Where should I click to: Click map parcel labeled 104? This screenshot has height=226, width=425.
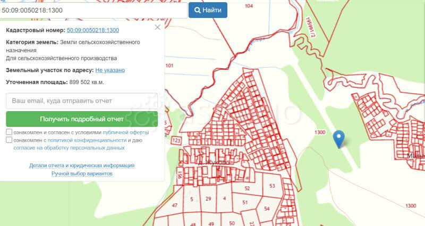(249, 6)
